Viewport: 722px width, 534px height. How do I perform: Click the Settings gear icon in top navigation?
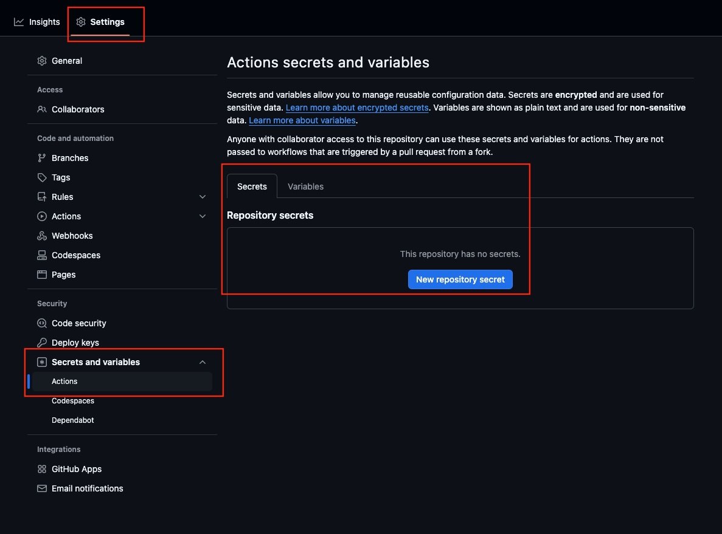tap(81, 22)
